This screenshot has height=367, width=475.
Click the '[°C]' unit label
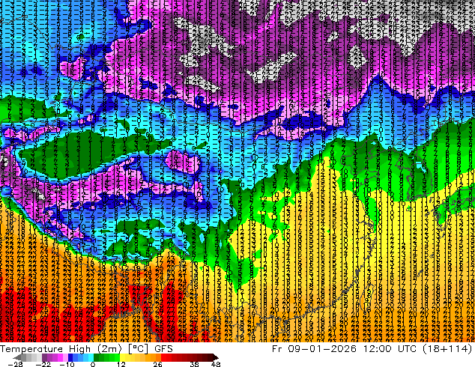click(x=138, y=349)
